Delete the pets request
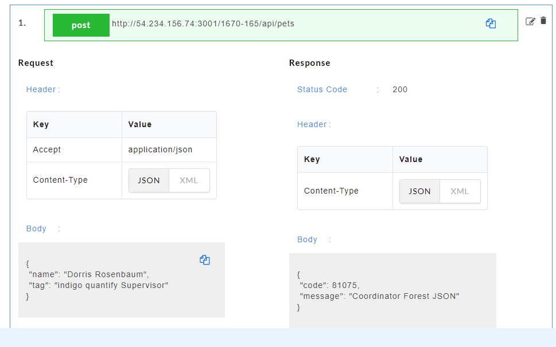Viewport: 556px width, 347px height. [x=543, y=21]
